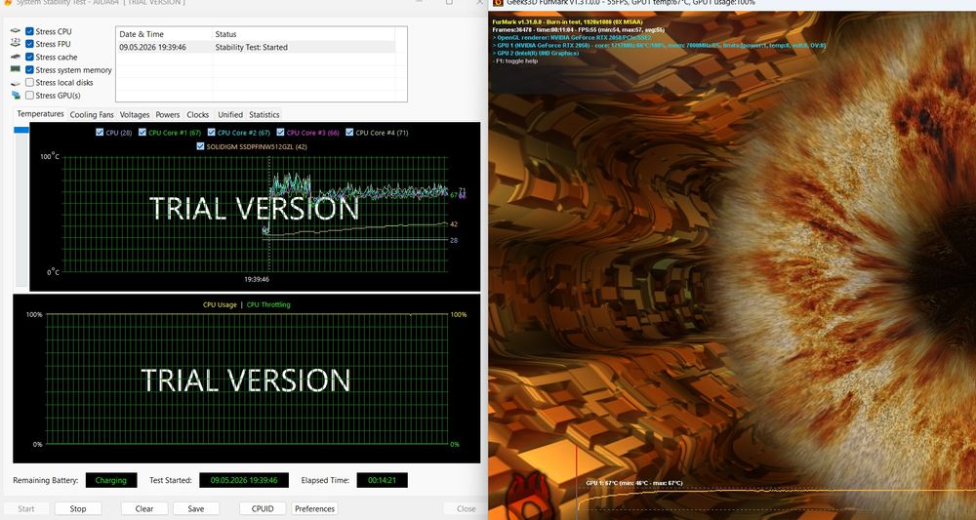Click the FurMark Burn-in test title line
The width and height of the screenshot is (976, 520).
[x=567, y=21]
